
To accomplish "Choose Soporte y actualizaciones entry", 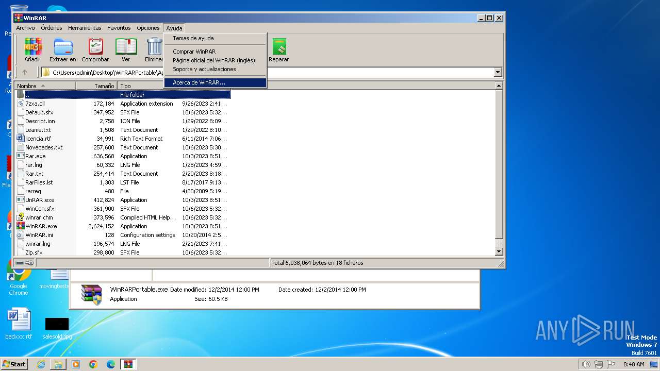I will (x=215, y=69).
